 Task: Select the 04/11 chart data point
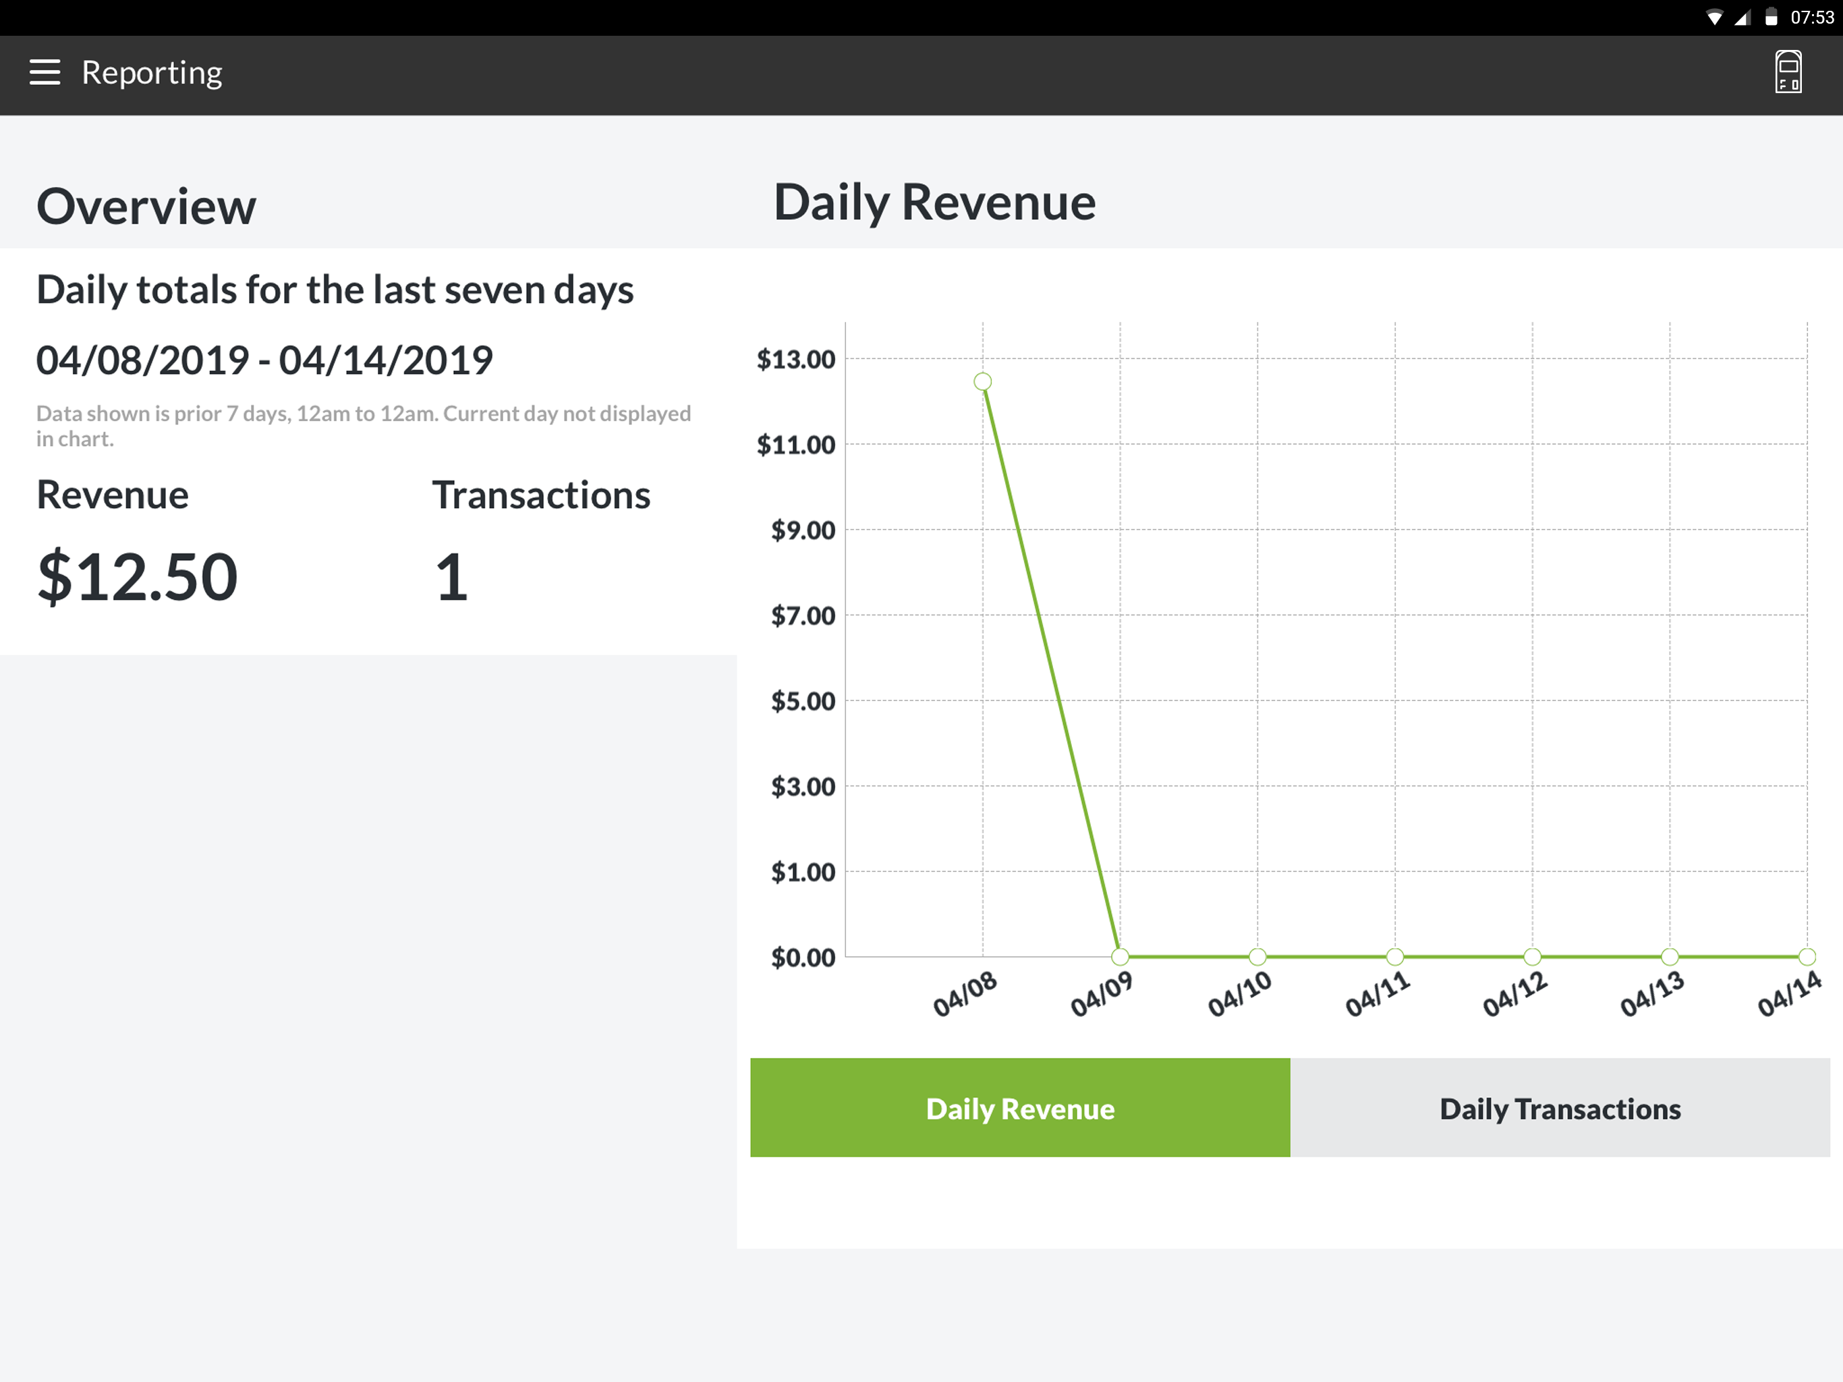pyautogui.click(x=1395, y=956)
